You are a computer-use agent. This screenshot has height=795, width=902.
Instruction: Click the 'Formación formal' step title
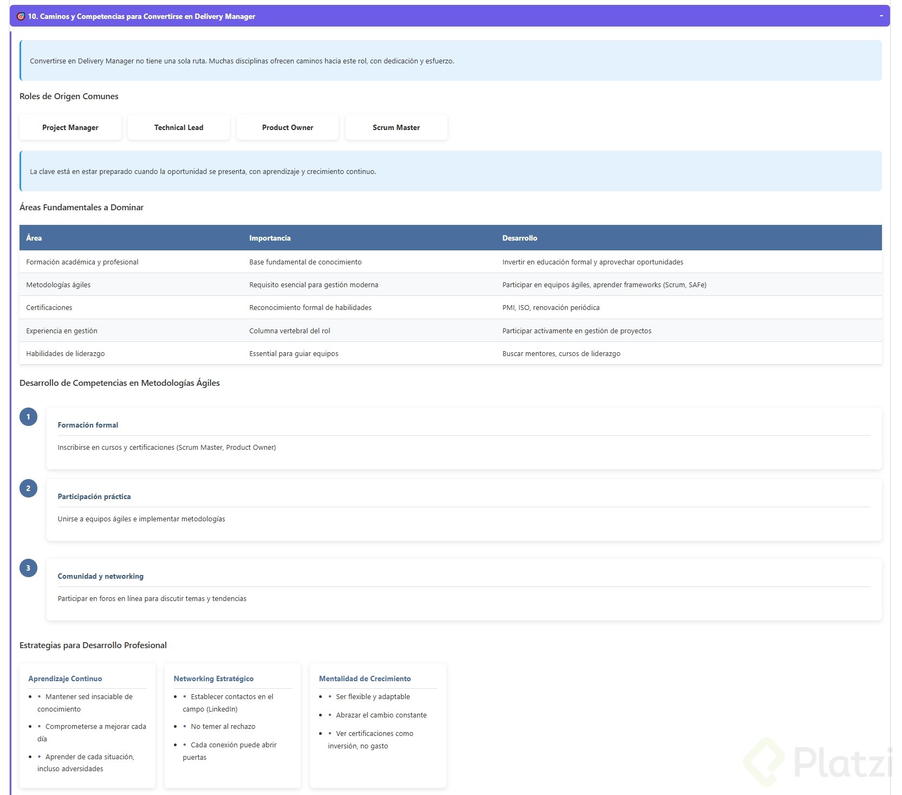pyautogui.click(x=88, y=425)
